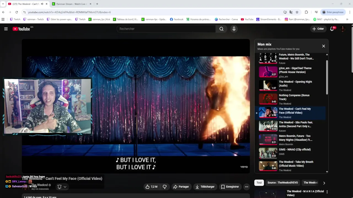Share video via Partager button
The height and width of the screenshot is (198, 353).
(x=181, y=187)
